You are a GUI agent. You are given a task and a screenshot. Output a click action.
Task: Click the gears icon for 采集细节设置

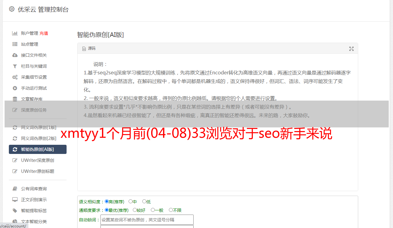click(15, 77)
